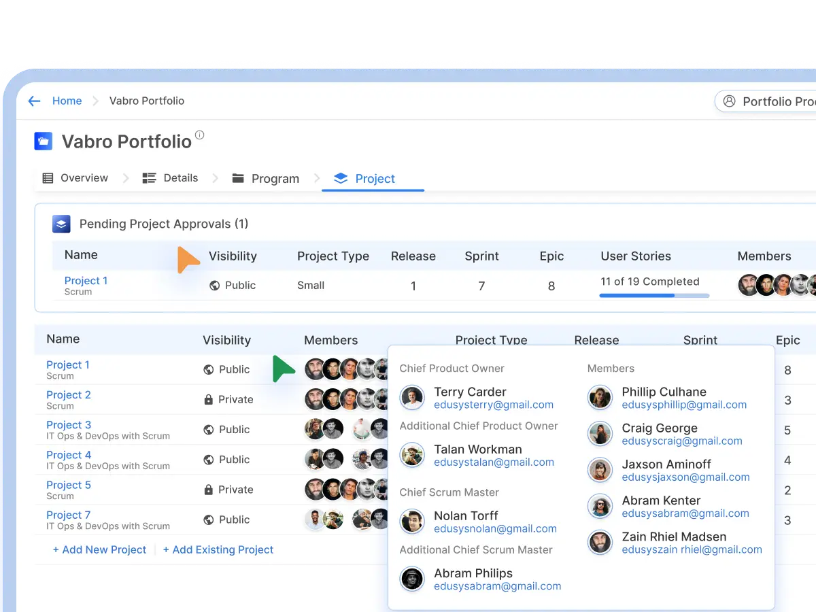Click the User Stories progress bar

click(653, 296)
